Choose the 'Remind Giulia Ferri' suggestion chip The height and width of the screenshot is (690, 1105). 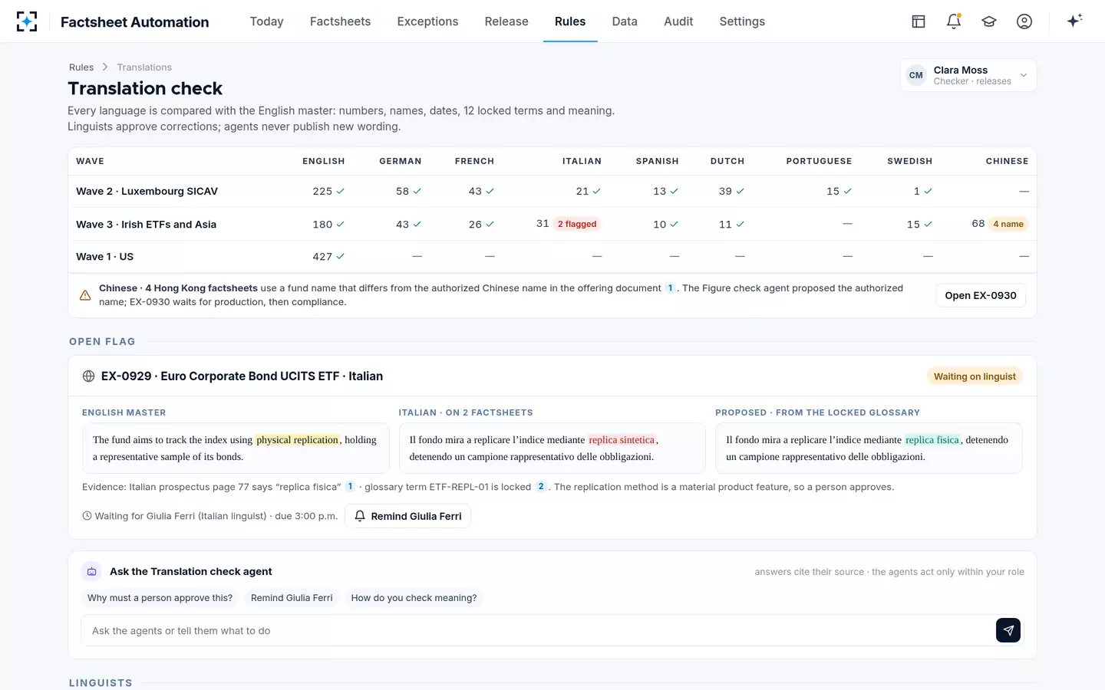[292, 598]
